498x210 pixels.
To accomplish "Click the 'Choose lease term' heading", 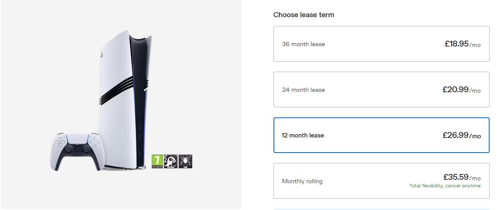I will tap(304, 15).
